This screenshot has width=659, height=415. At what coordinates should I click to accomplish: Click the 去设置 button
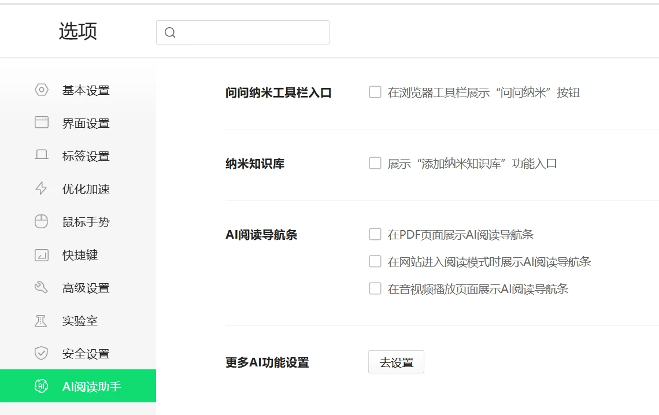pyautogui.click(x=396, y=362)
